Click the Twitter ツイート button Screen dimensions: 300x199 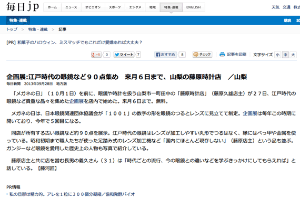[124, 55]
